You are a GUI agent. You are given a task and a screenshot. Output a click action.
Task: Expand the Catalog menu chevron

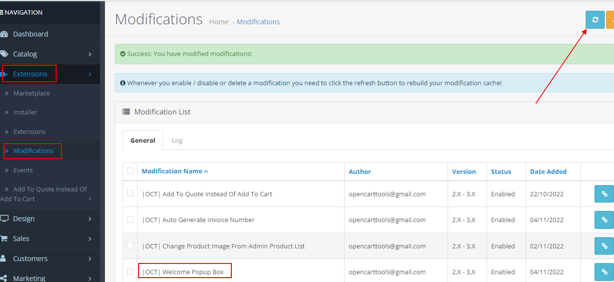tap(90, 54)
